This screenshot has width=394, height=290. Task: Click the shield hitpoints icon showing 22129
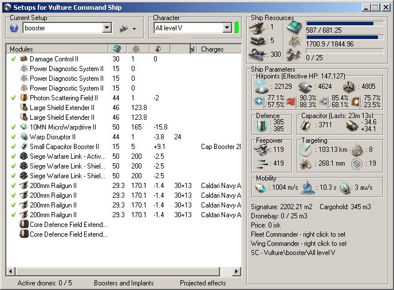tap(262, 87)
